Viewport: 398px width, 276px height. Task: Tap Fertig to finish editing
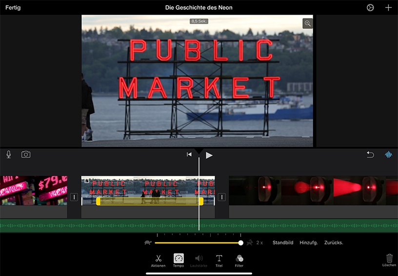point(13,8)
